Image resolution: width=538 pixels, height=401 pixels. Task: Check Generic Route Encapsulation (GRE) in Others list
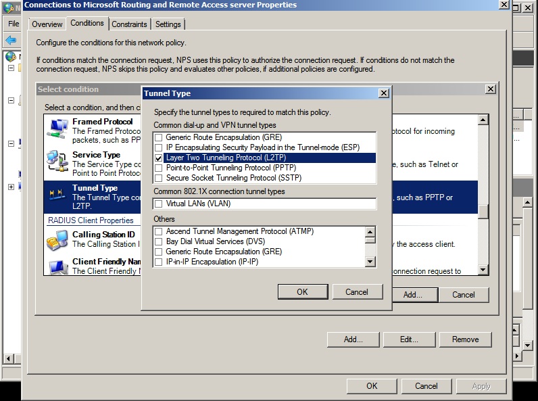pyautogui.click(x=159, y=252)
